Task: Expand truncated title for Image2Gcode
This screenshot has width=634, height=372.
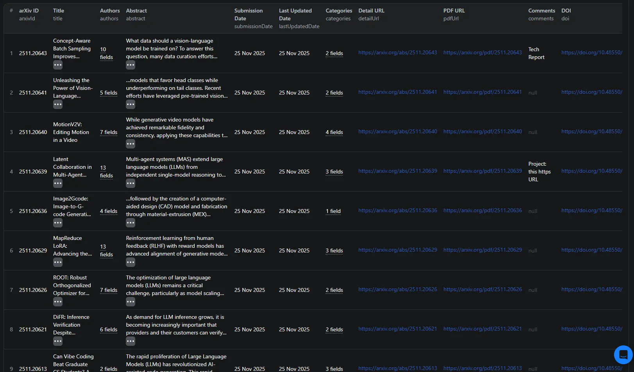Action: coord(58,223)
